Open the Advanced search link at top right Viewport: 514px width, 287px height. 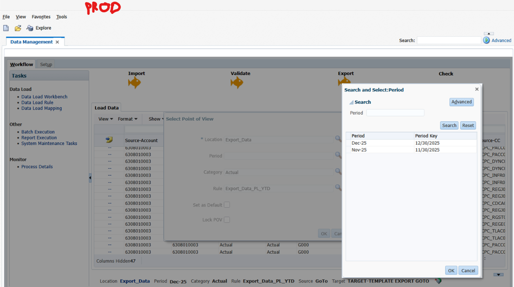click(501, 40)
